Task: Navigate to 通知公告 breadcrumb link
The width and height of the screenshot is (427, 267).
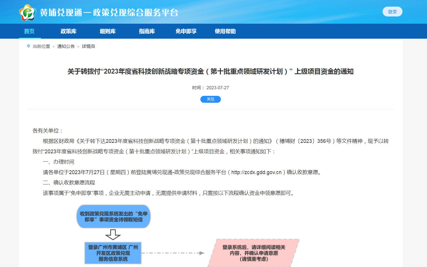Action: [66, 46]
